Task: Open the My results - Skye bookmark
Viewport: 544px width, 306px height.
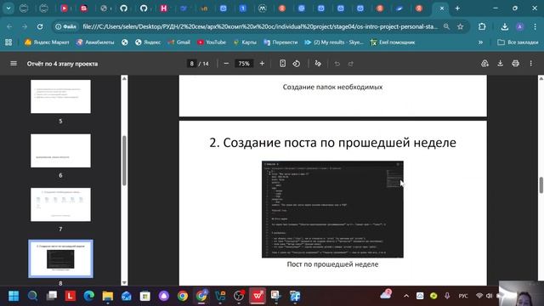Action: [334, 42]
